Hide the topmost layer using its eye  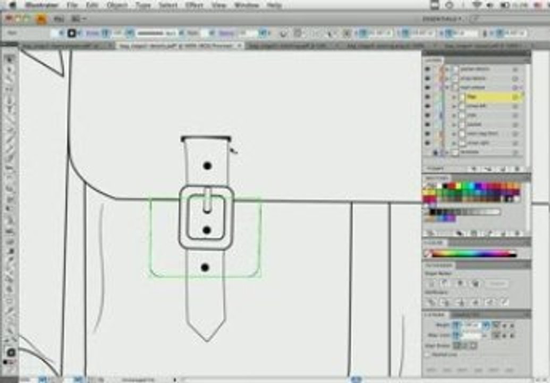point(427,69)
